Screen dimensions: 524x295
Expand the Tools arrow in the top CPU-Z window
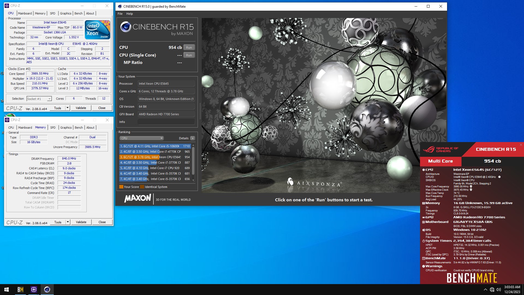tap(67, 108)
